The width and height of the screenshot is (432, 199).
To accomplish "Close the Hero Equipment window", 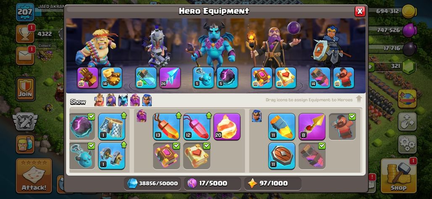I will click(x=360, y=11).
